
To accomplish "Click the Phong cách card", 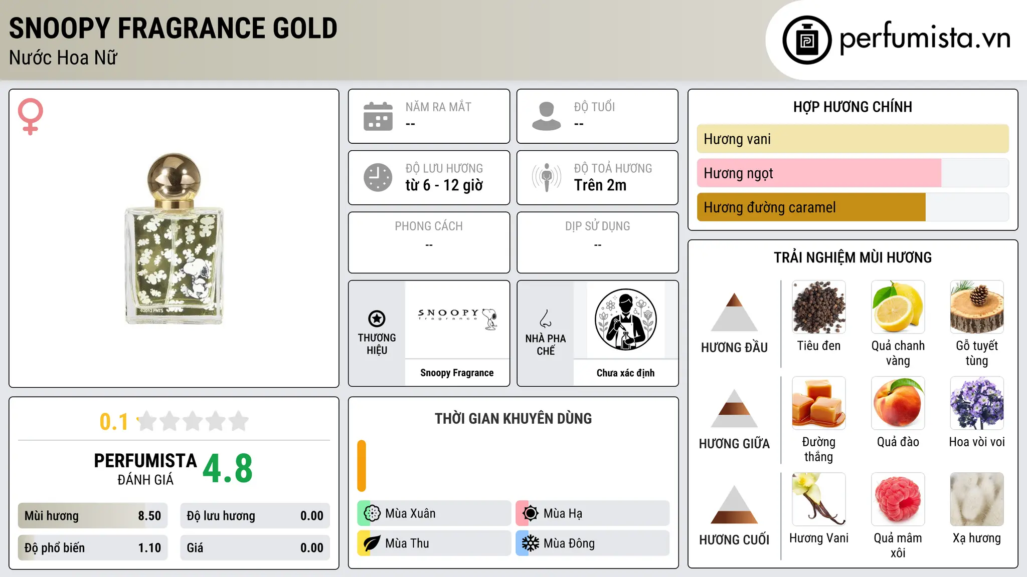I will 429,242.
